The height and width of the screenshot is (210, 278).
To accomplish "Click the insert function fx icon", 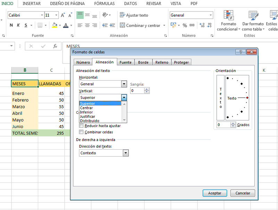I will (55, 46).
